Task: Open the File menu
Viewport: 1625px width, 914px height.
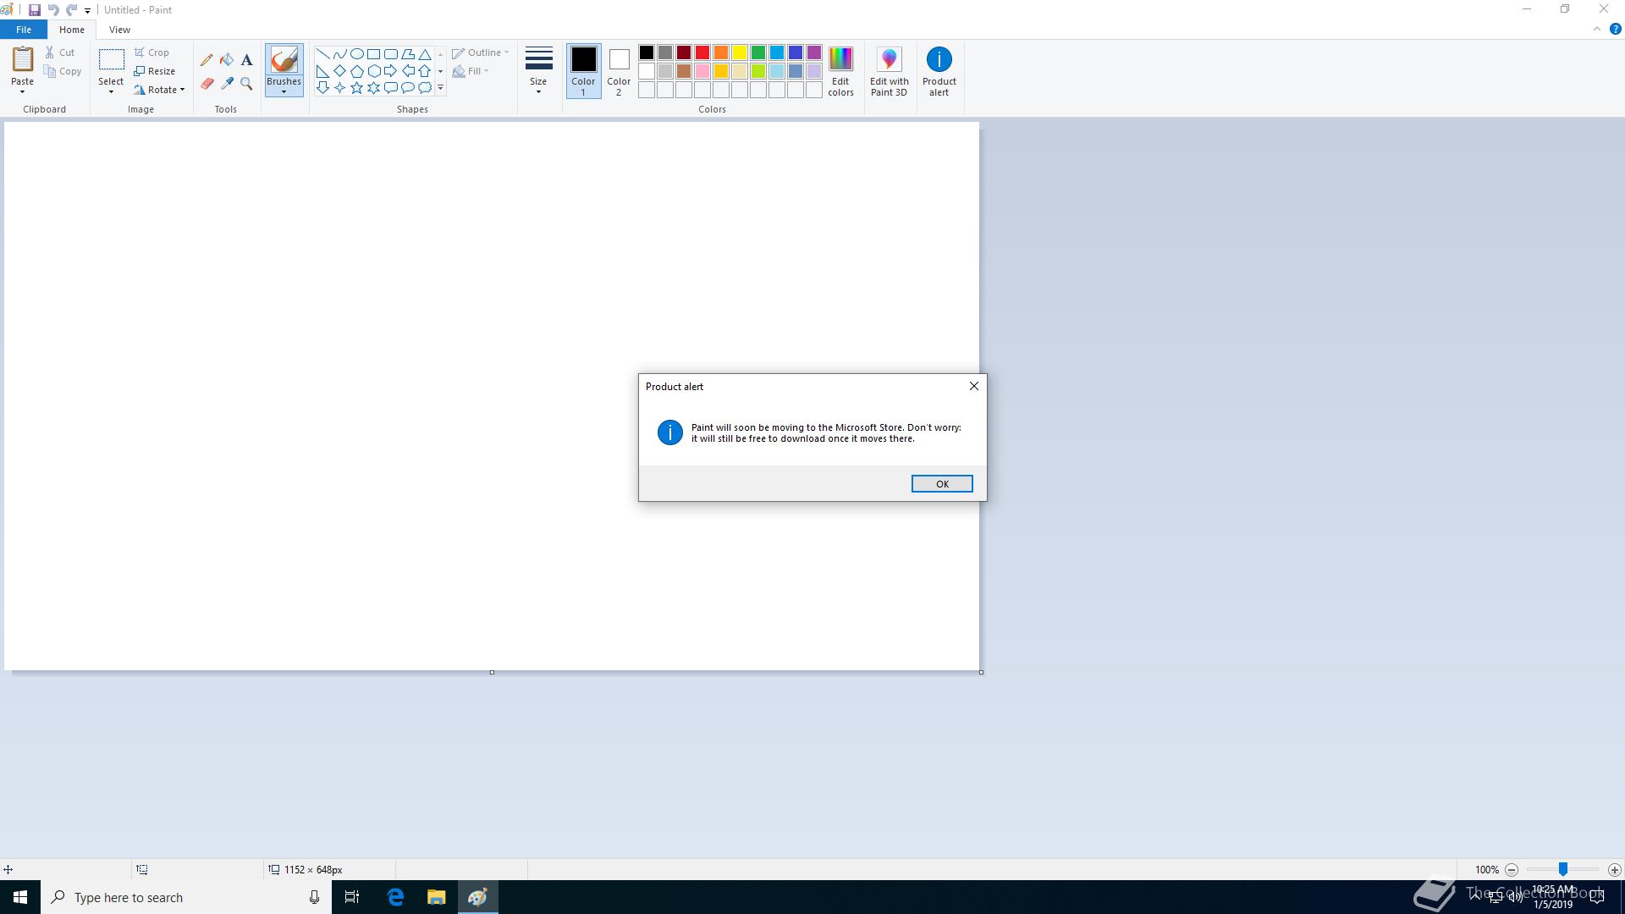Action: (x=24, y=30)
